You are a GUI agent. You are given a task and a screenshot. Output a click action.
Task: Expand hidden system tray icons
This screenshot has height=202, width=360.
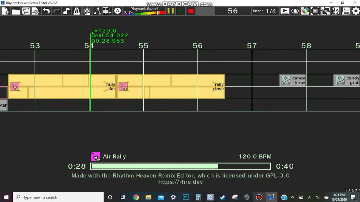(292, 197)
